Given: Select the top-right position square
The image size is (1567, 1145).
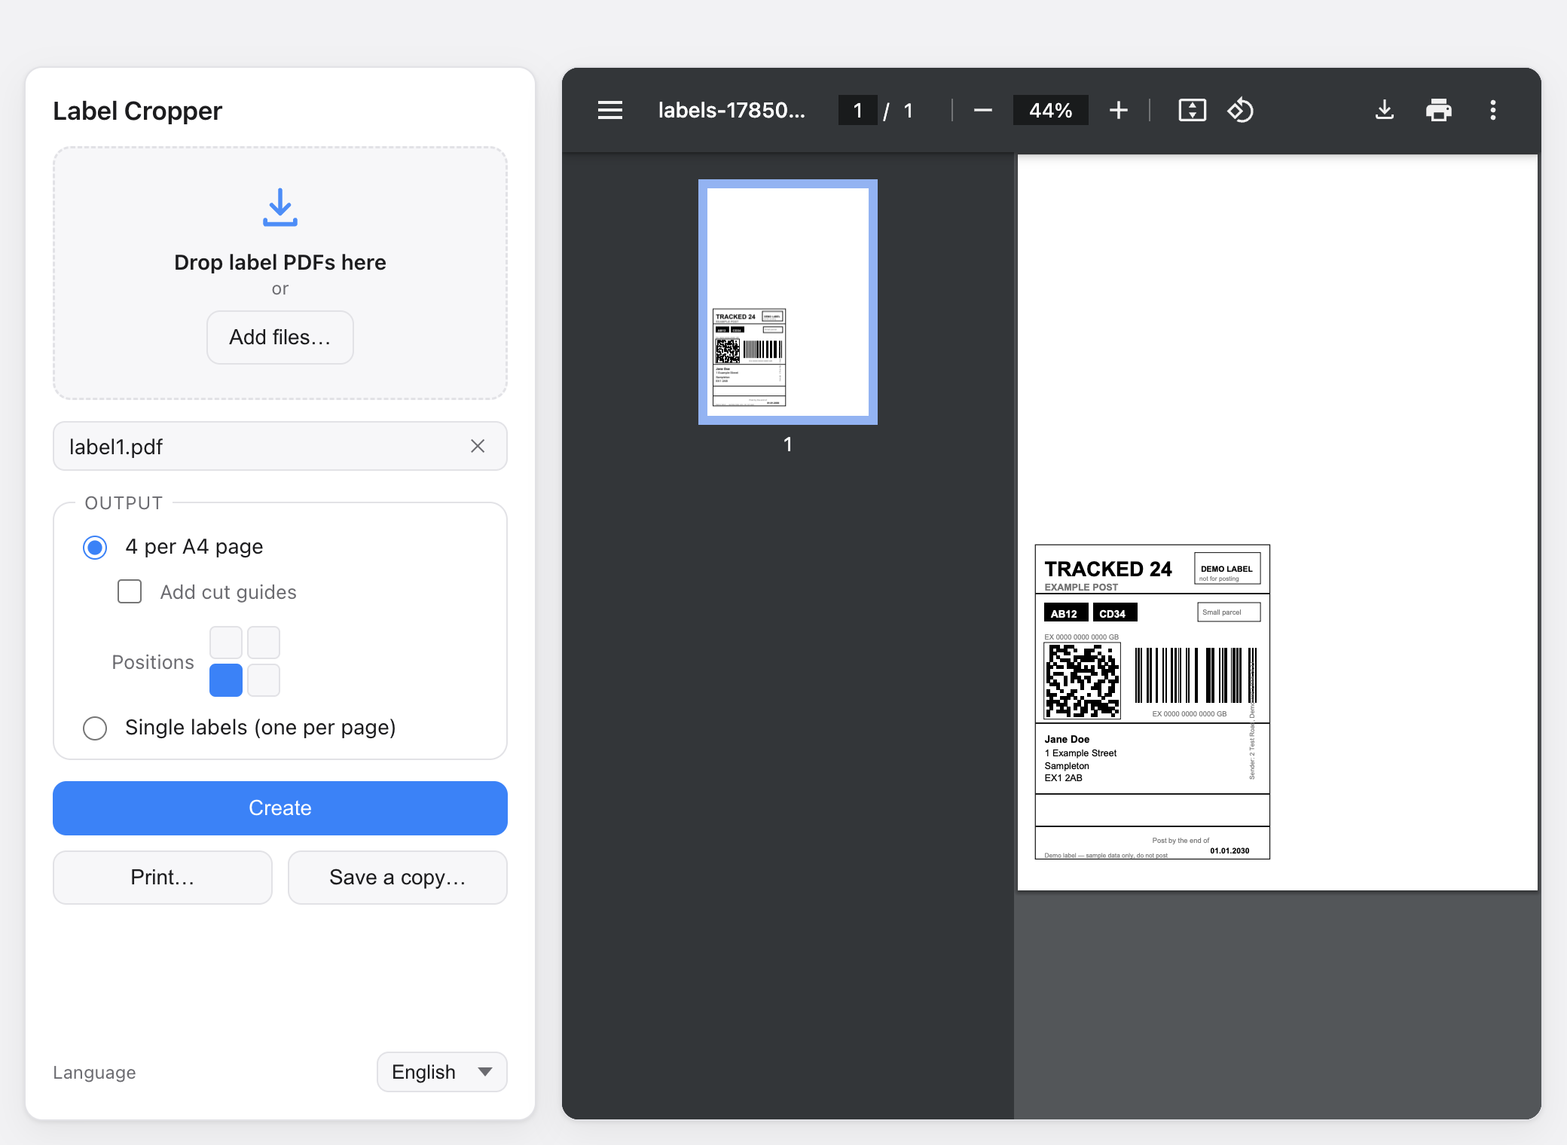Looking at the screenshot, I should (x=264, y=643).
